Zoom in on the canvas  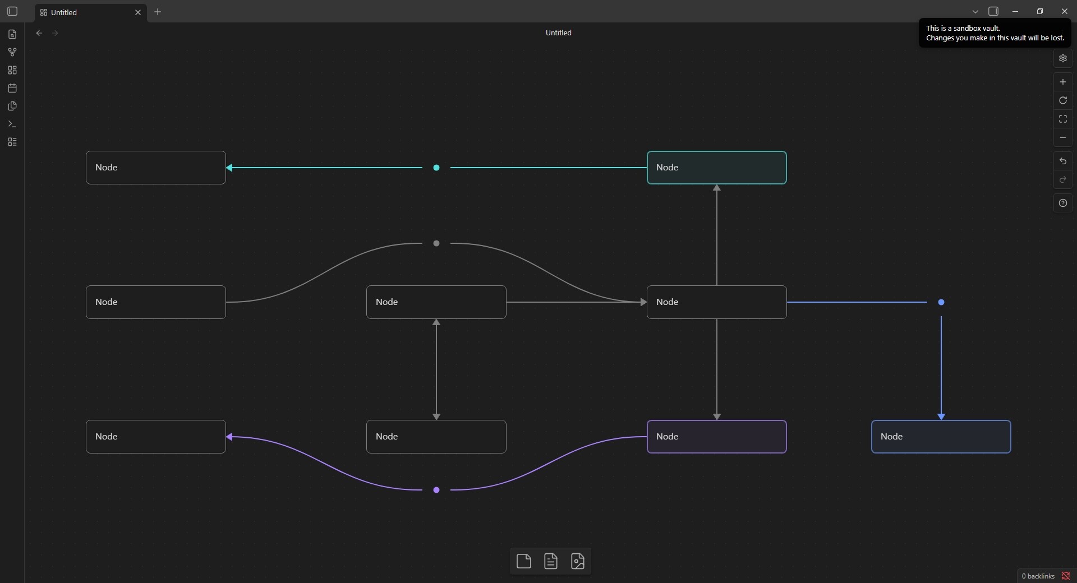1062,82
